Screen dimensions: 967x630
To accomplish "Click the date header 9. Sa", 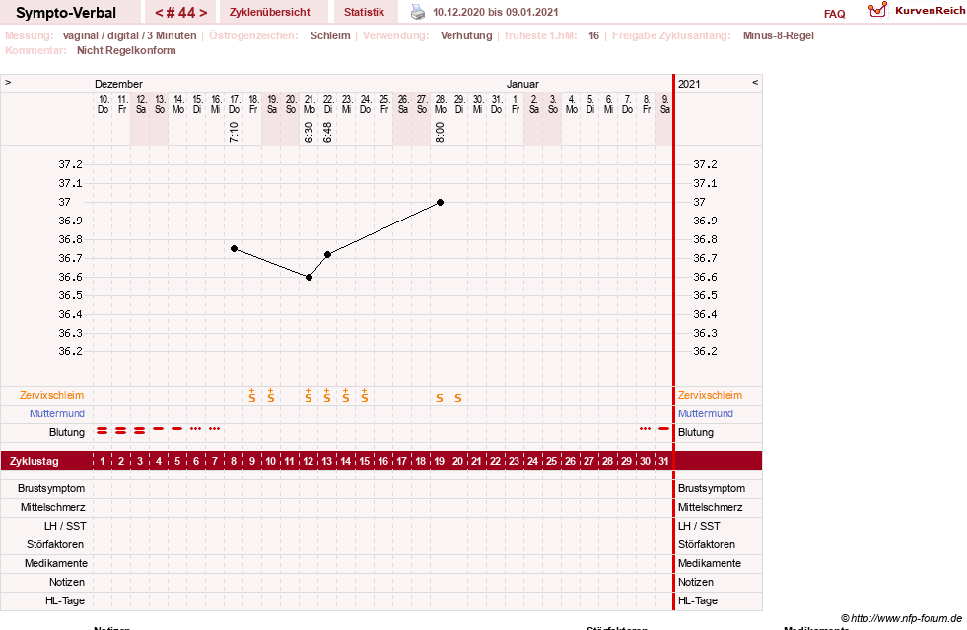I will pos(664,104).
